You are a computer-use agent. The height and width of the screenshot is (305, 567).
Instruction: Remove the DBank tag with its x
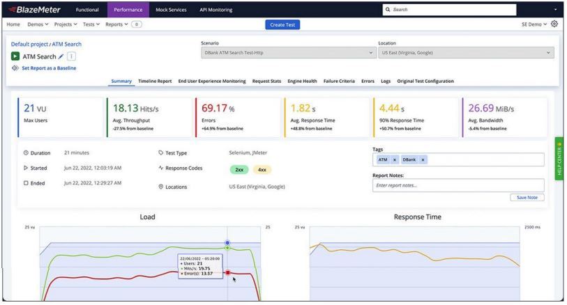coord(423,159)
